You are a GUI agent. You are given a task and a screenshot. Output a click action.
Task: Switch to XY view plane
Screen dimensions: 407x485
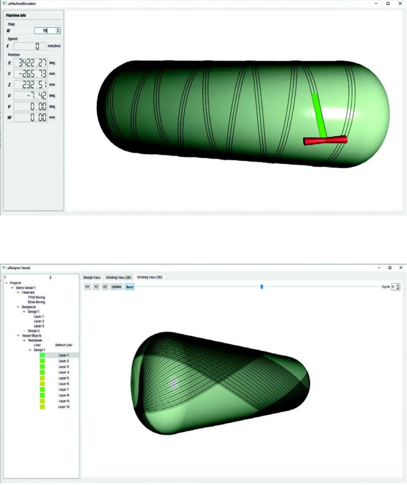(87, 287)
